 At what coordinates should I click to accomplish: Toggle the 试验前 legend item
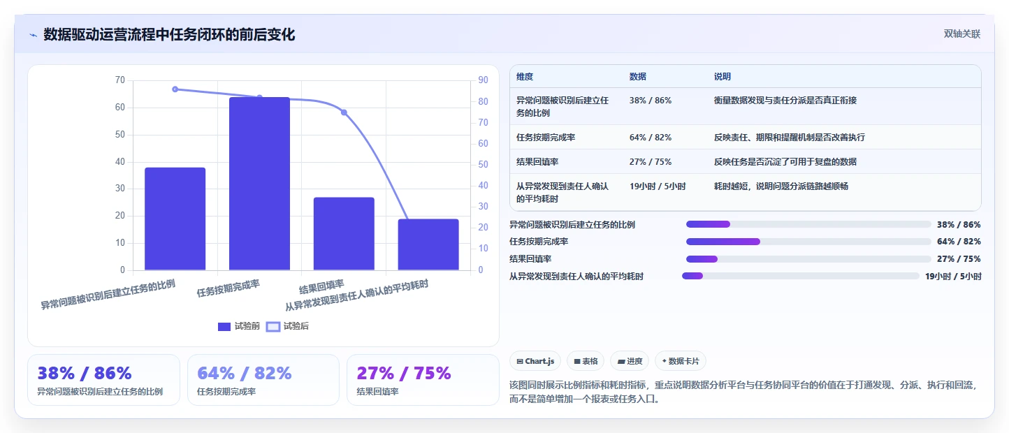239,326
